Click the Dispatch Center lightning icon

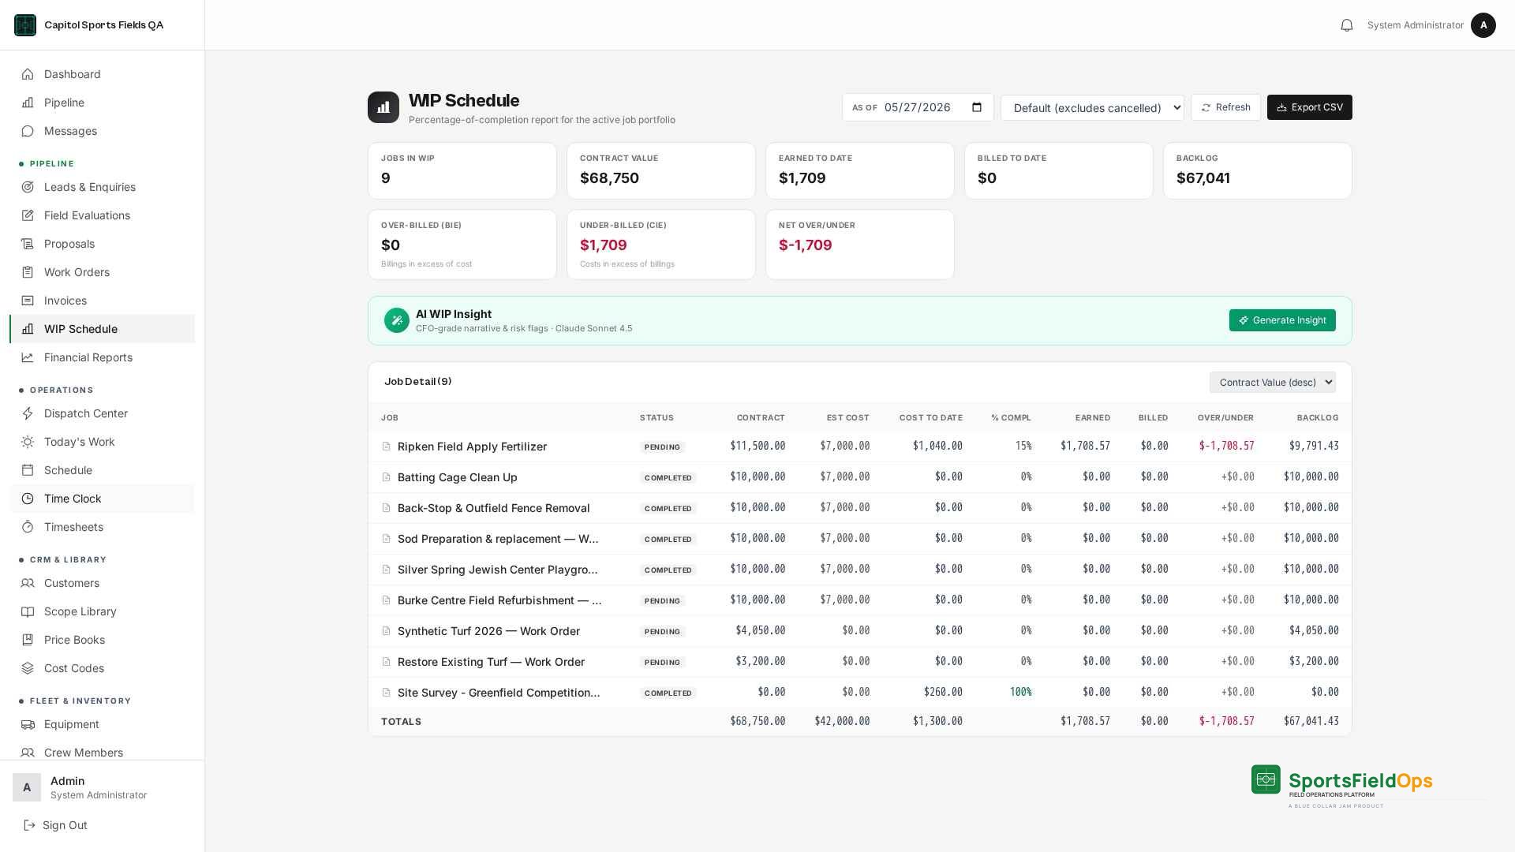pos(28,413)
